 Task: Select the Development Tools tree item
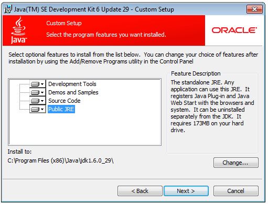[72, 84]
